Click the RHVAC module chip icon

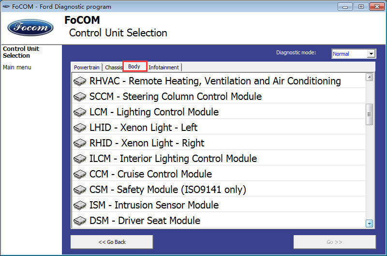(x=80, y=81)
